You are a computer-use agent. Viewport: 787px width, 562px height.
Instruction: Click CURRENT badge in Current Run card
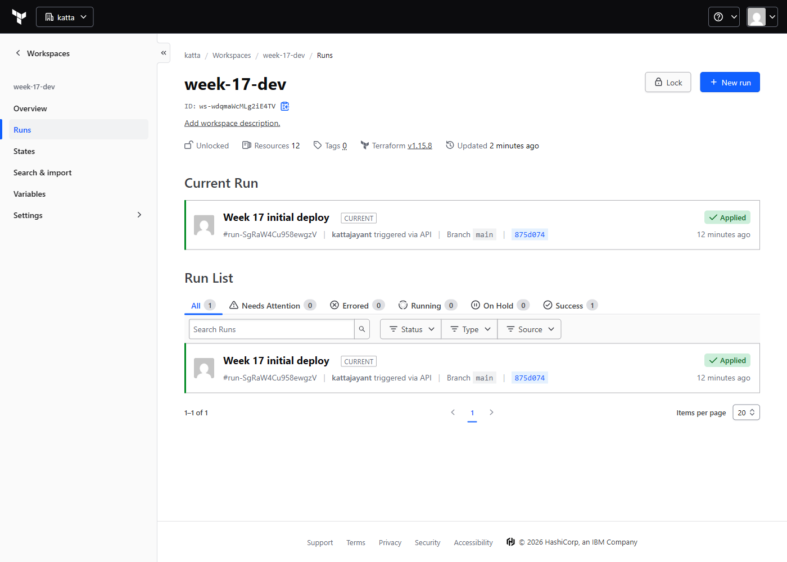[359, 218]
